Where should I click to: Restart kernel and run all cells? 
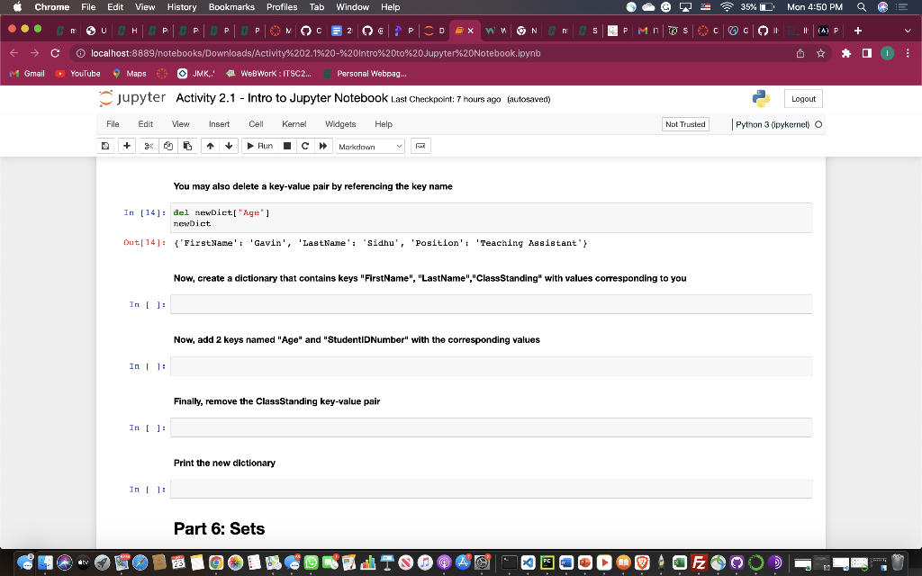[323, 146]
